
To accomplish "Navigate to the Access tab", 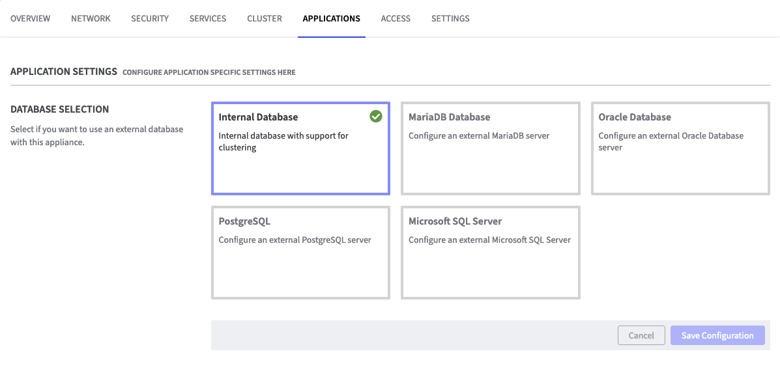I will tap(396, 18).
